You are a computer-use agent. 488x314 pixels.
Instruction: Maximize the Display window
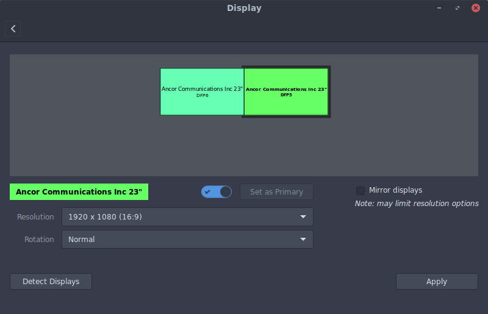tap(457, 8)
